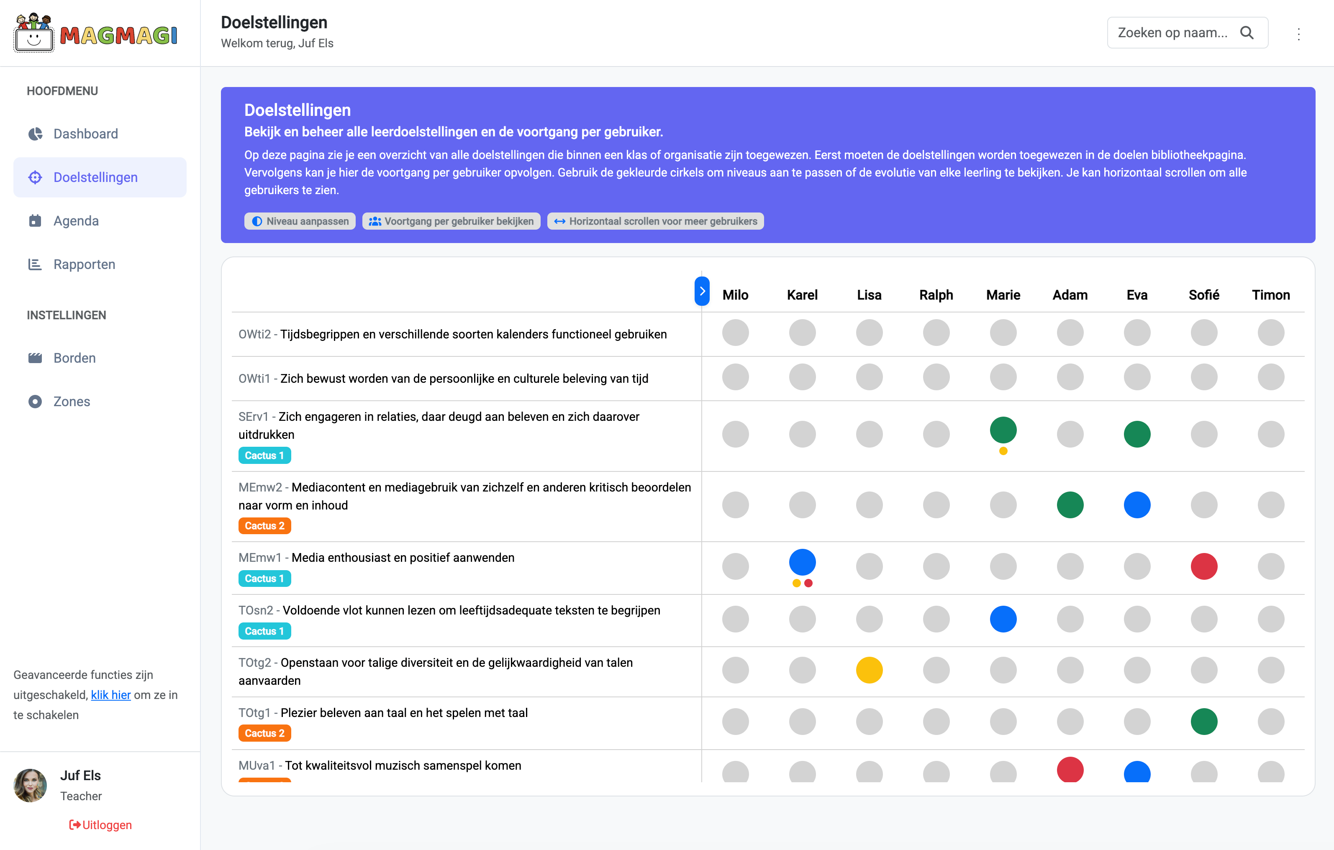Viewport: 1334px width, 850px height.
Task: Click the Agenda calendar icon
Action: coord(35,221)
